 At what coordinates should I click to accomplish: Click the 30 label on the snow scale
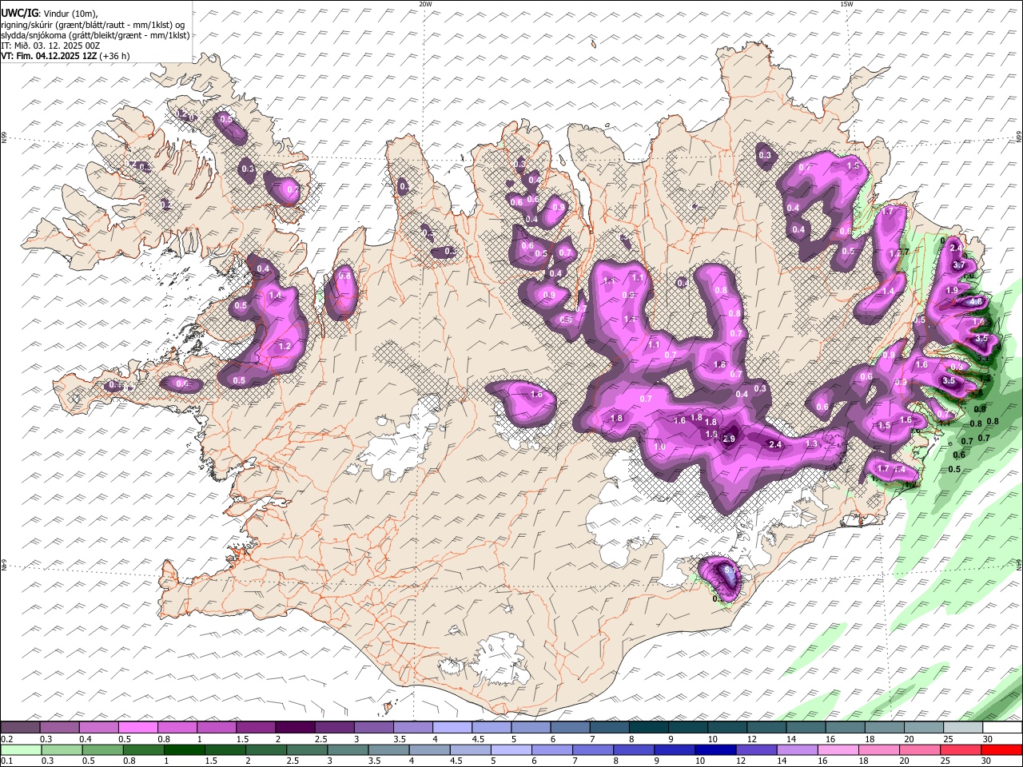pos(988,739)
